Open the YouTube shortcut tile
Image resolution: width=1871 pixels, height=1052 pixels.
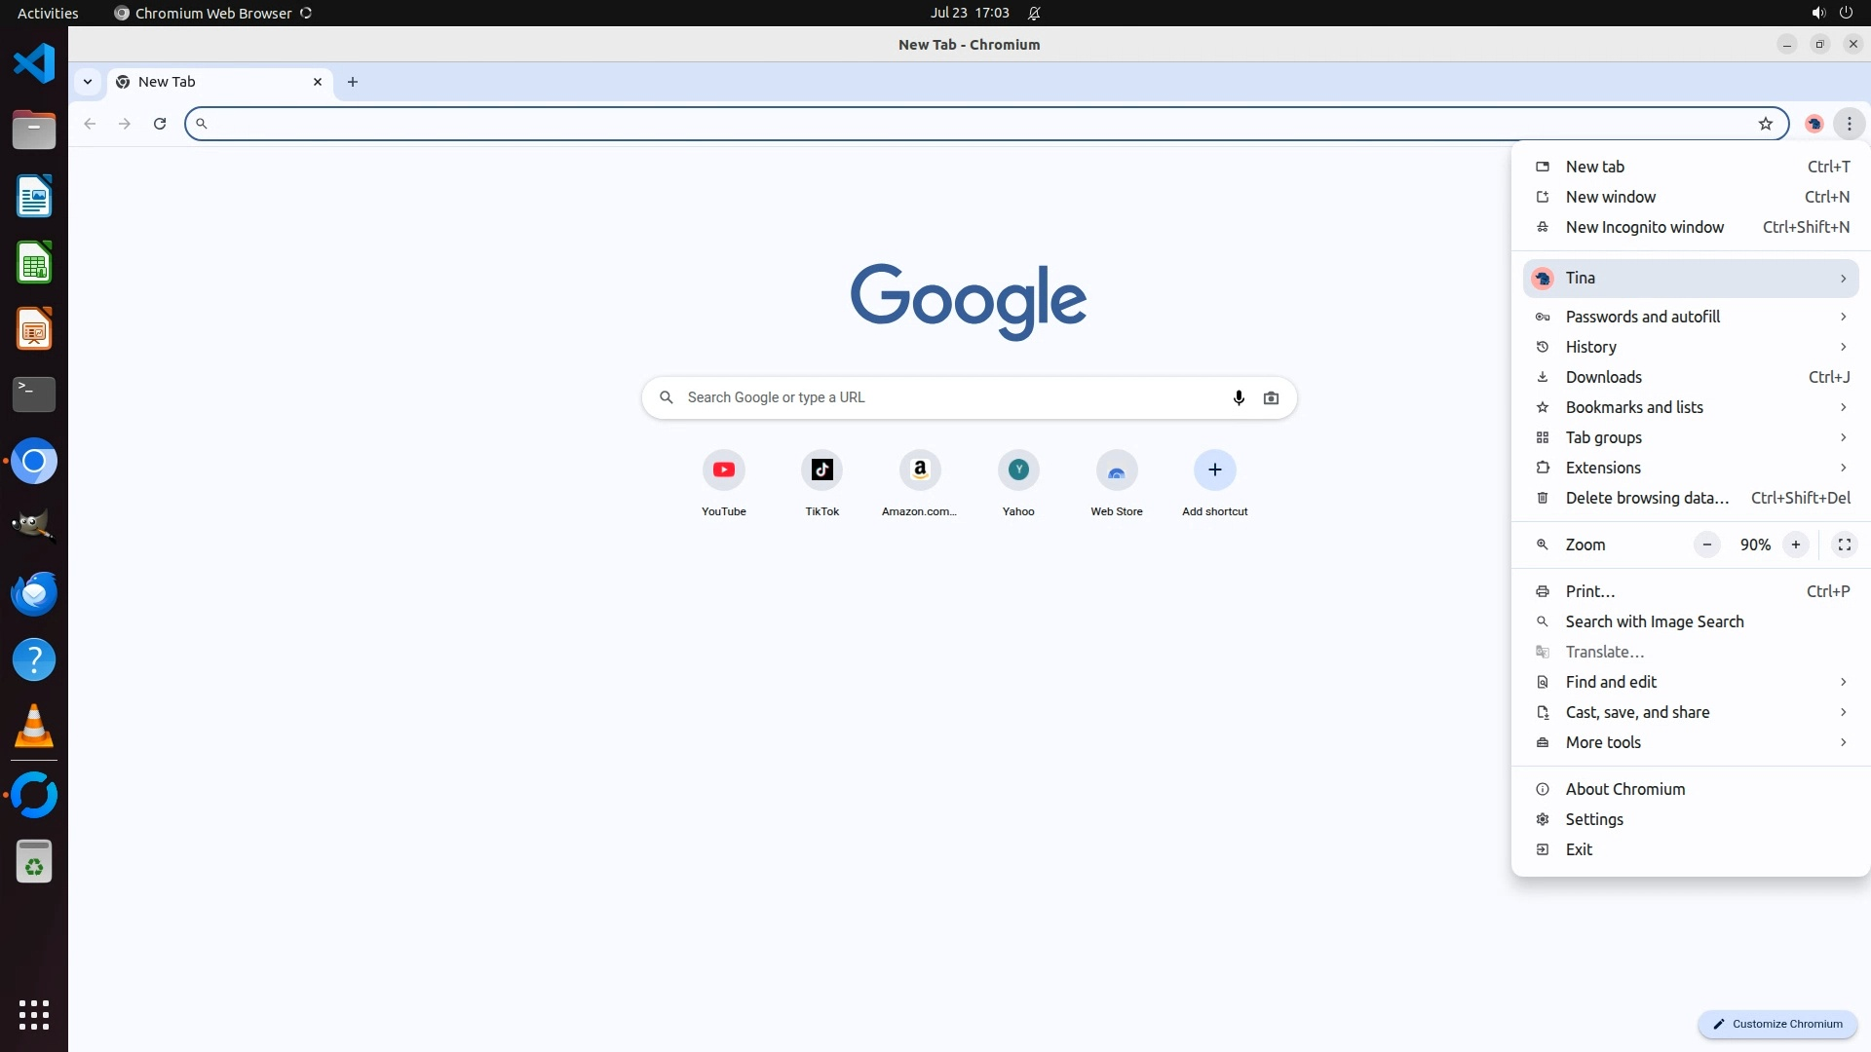click(723, 470)
